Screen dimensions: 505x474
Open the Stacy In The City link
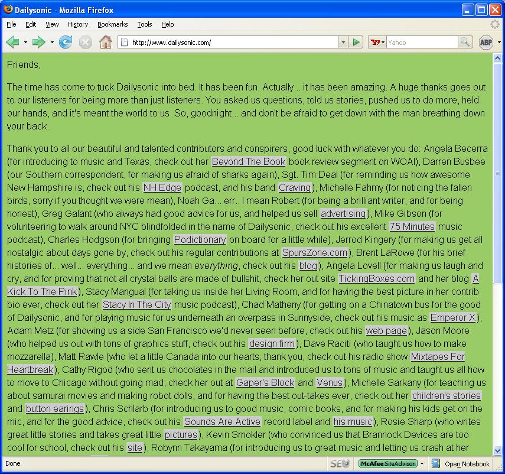pos(137,304)
